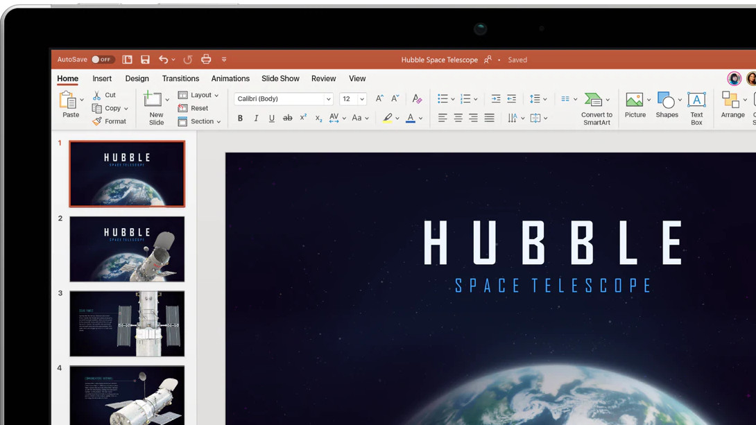Toggle bold formatting

240,119
